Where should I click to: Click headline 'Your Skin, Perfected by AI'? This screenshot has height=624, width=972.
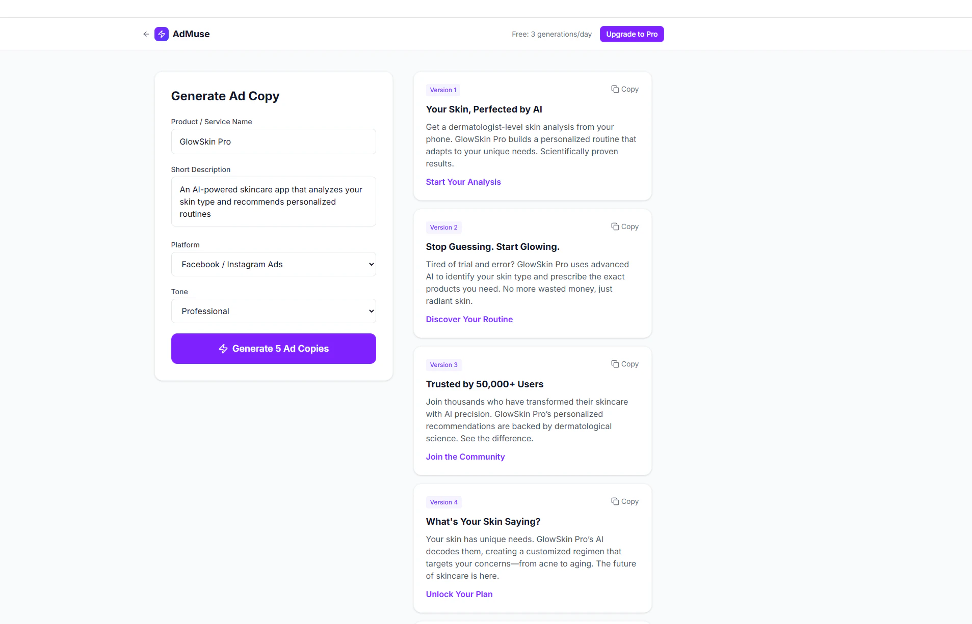click(484, 109)
